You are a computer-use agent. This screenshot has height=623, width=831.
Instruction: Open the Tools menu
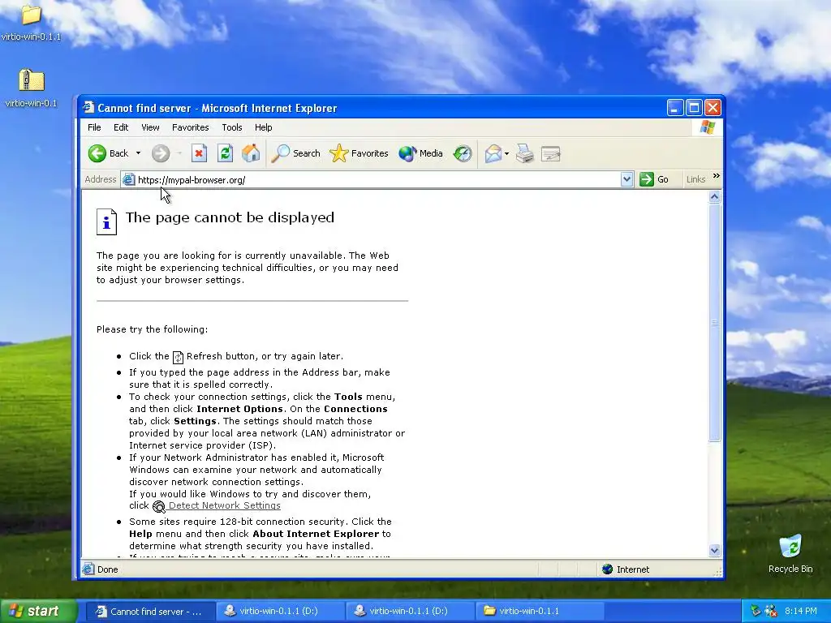point(231,127)
